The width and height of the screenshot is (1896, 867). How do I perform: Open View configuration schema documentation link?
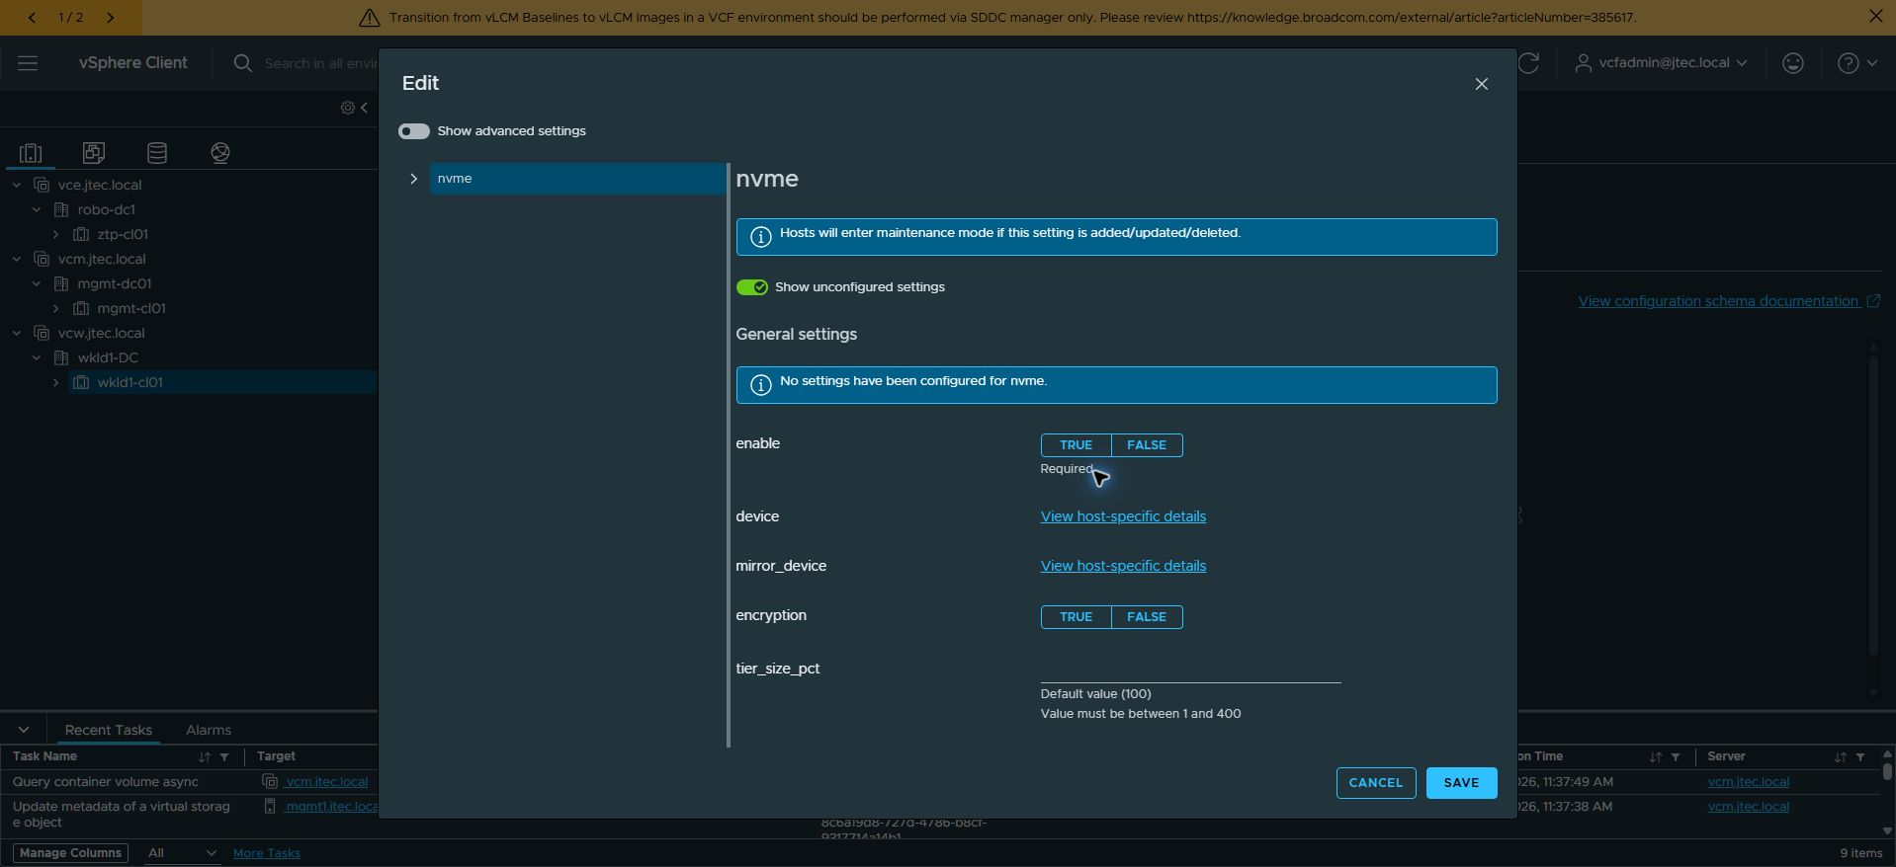tap(1728, 301)
